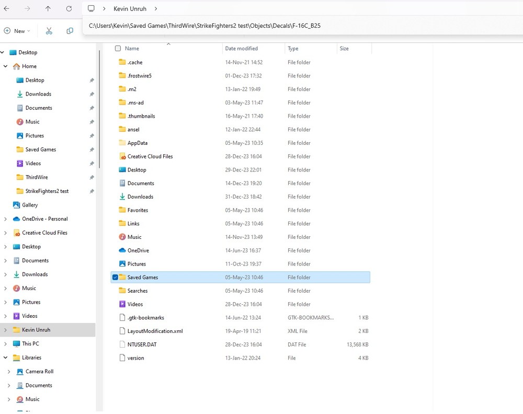This screenshot has height=414, width=523.
Task: Select the ansel folder name
Action: click(133, 129)
